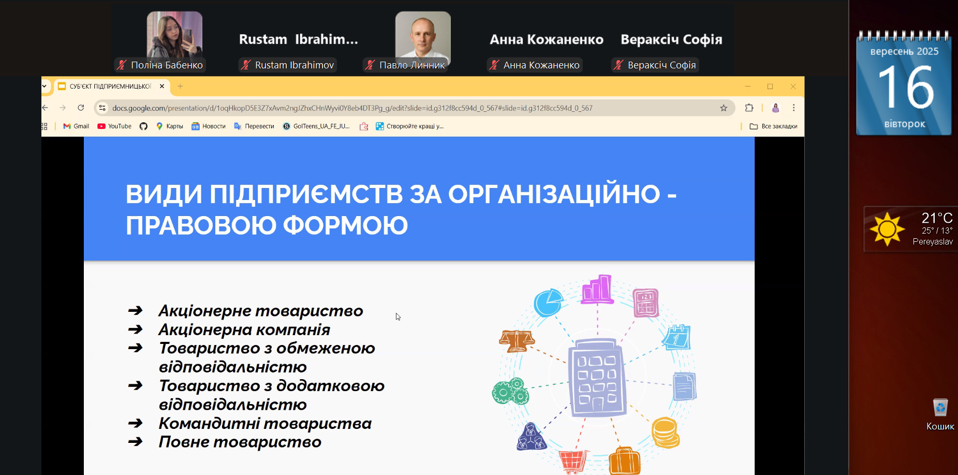Viewport: 958px width, 475px height.
Task: Expand the tab search dropdown arrow
Action: [45, 87]
